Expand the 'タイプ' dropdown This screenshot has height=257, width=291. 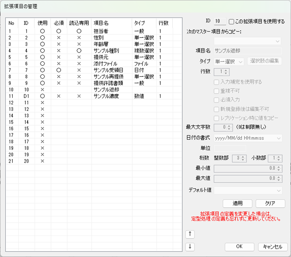230,61
